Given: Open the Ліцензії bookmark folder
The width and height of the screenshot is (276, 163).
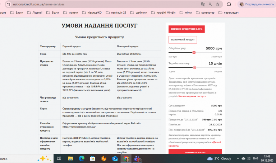Looking at the screenshot, I should point(34,13).
